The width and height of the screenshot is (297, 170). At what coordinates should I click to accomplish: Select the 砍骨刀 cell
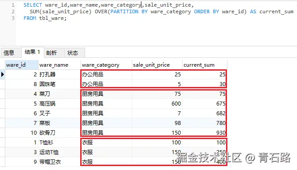pos(60,132)
